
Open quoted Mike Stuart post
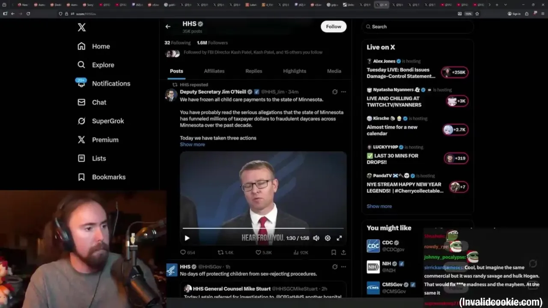click(x=263, y=290)
